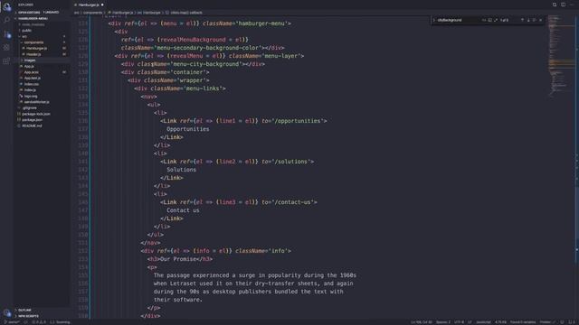The height and width of the screenshot is (325, 579).
Task: Expand the NPM Scripts section
Action: click(x=42, y=316)
